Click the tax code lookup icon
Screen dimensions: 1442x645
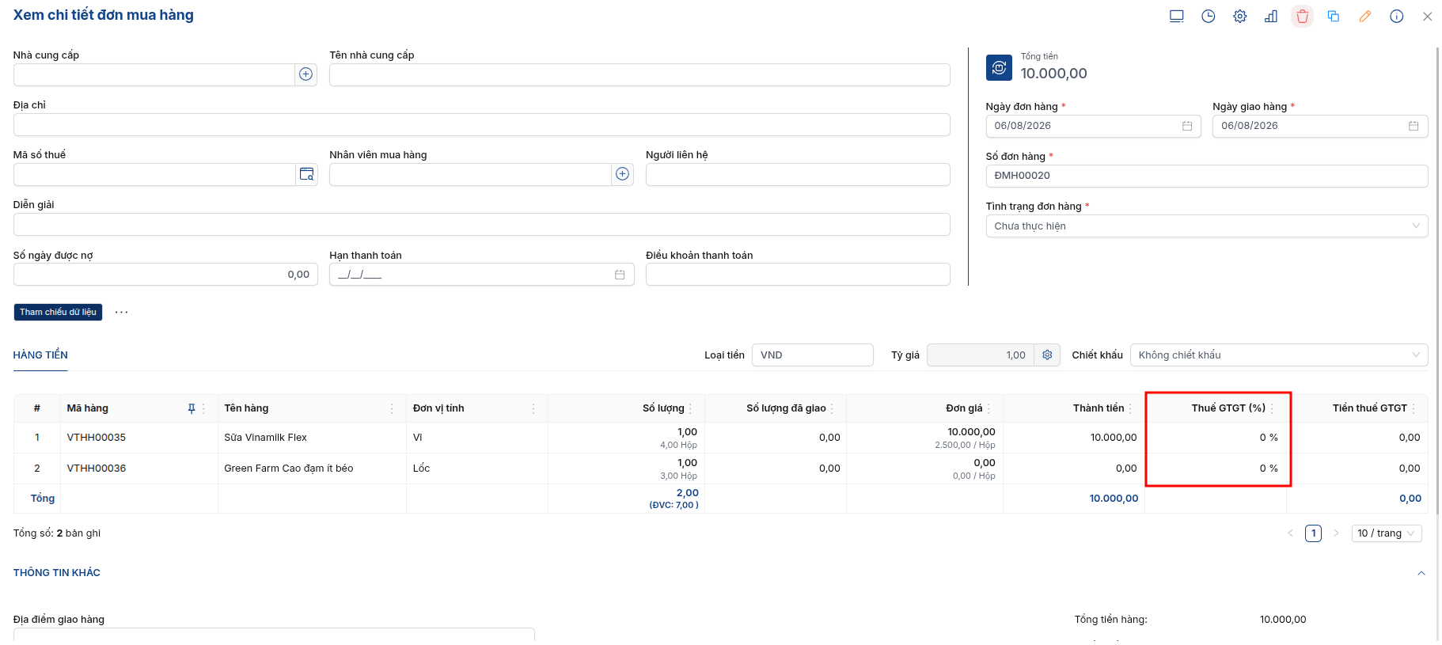pyautogui.click(x=306, y=174)
